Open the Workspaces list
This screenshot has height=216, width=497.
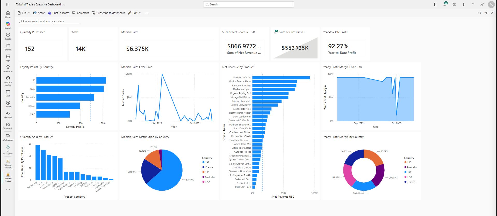point(8,137)
